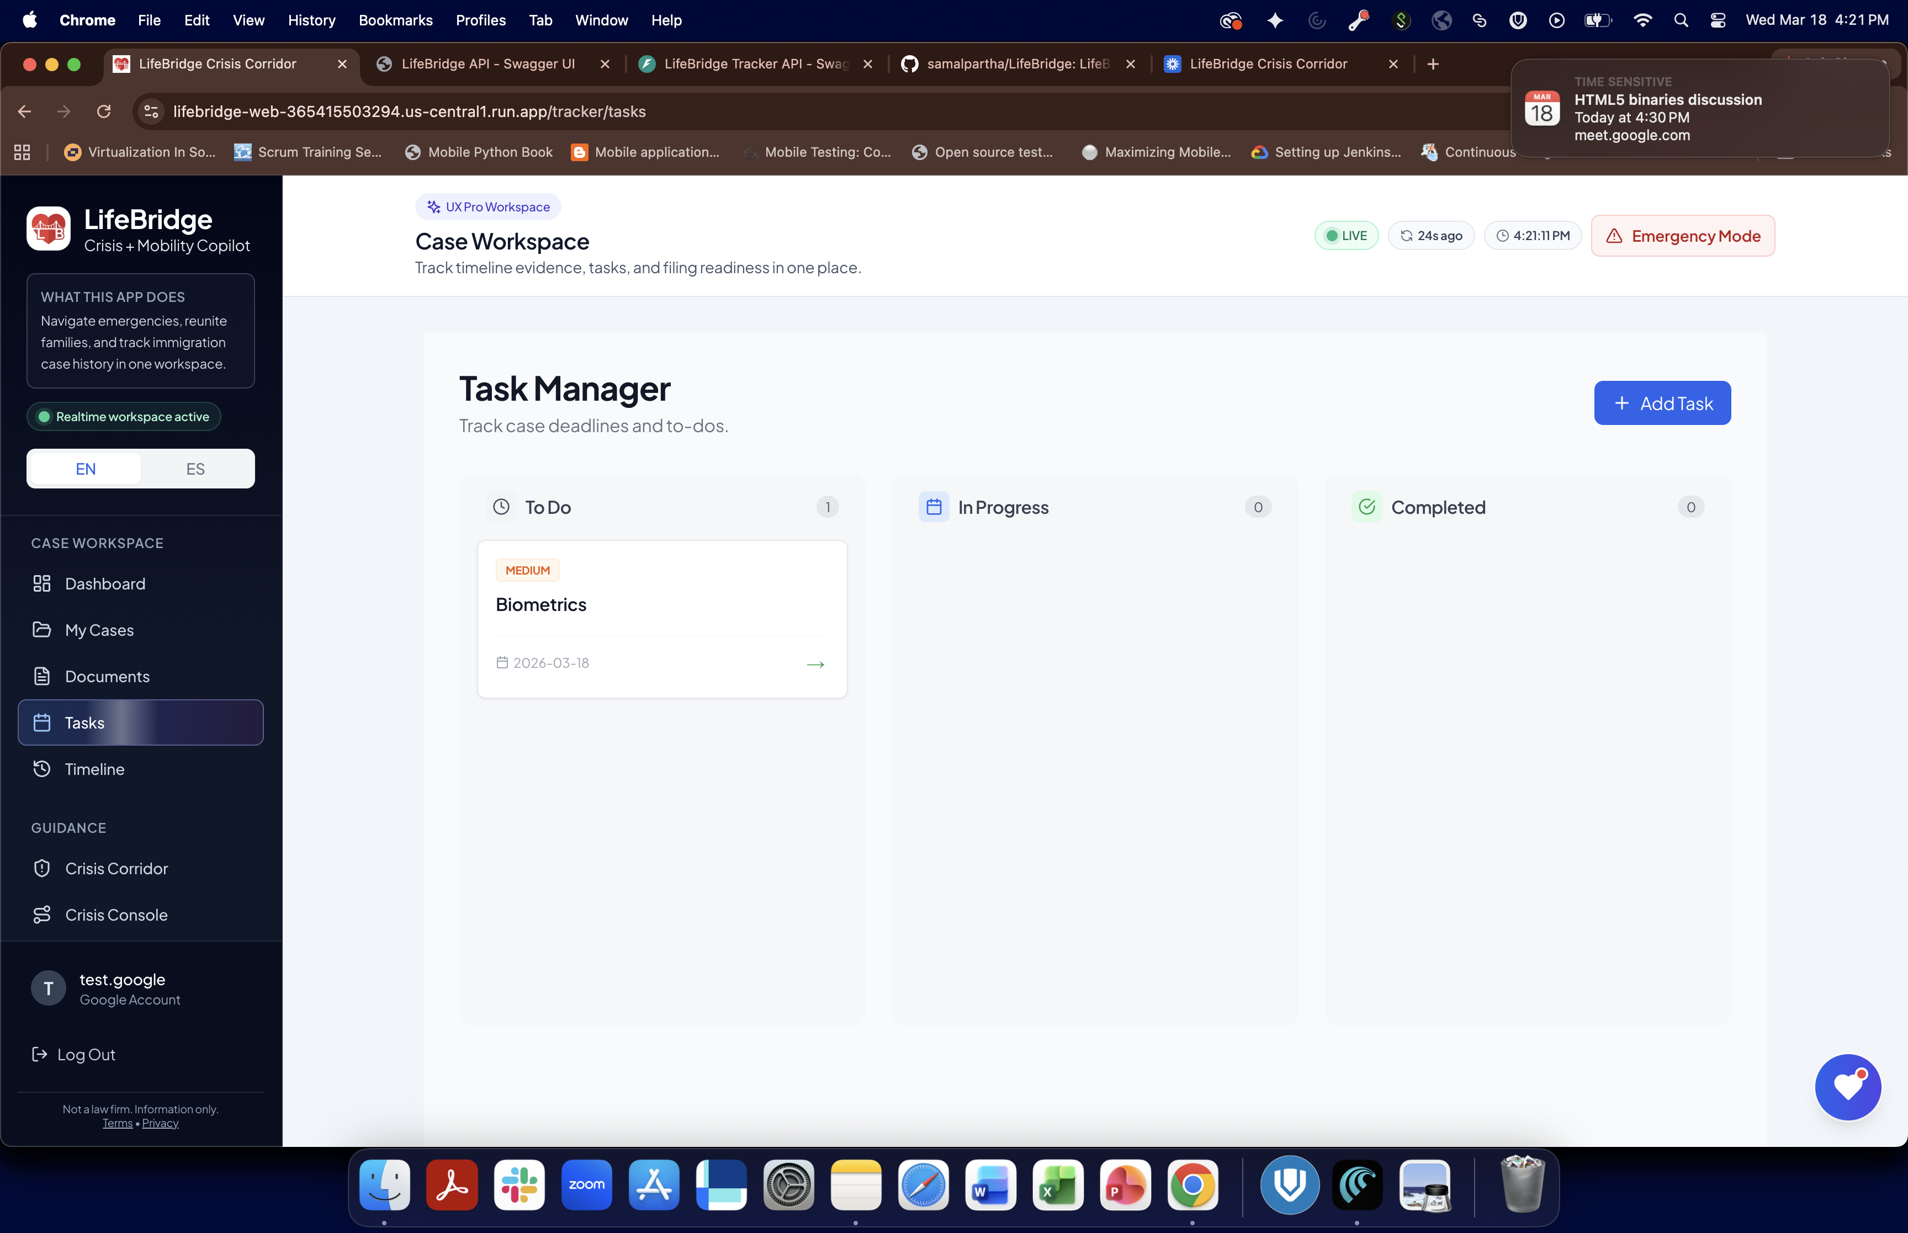This screenshot has height=1233, width=1908.
Task: Click the Add Task button
Action: [1661, 403]
